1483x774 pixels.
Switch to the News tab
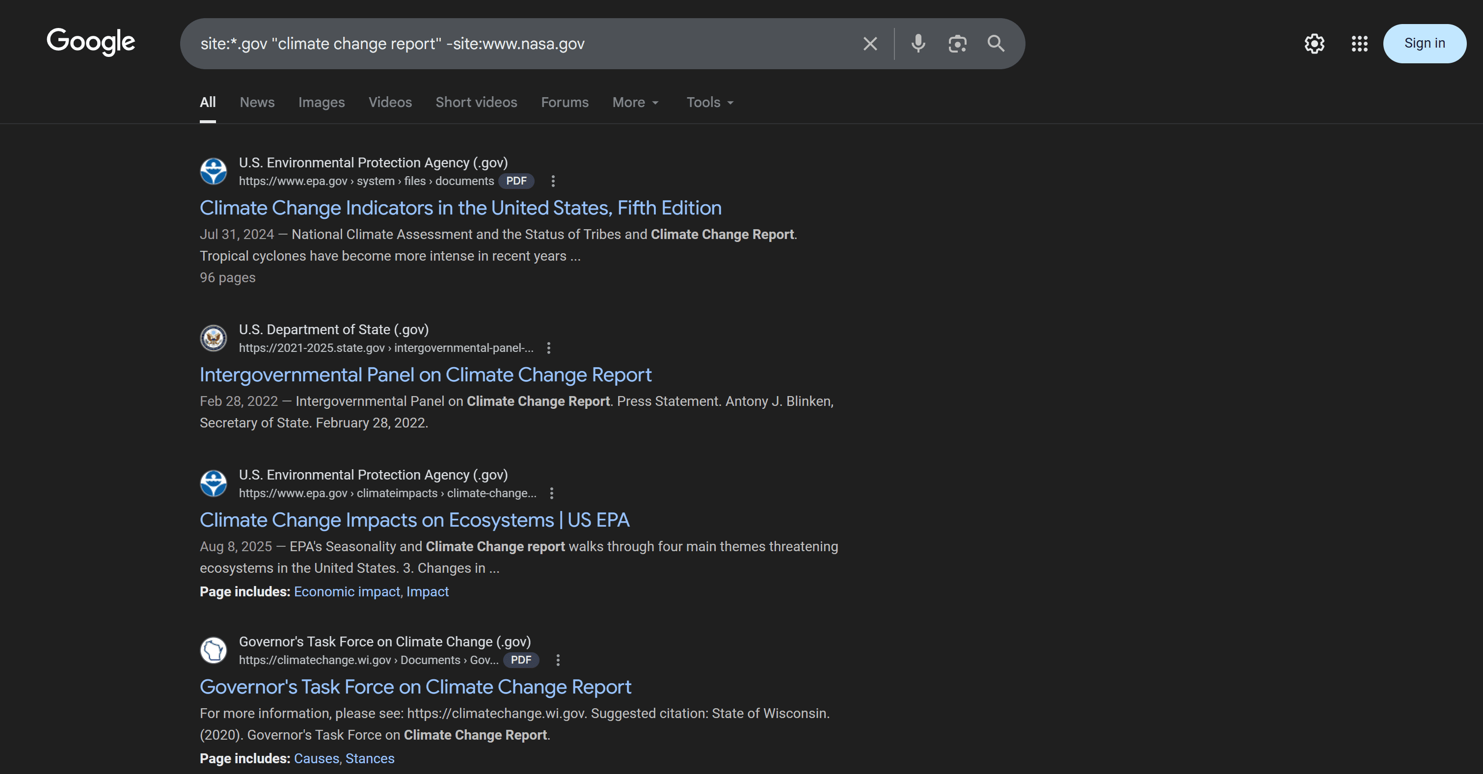[x=257, y=102]
